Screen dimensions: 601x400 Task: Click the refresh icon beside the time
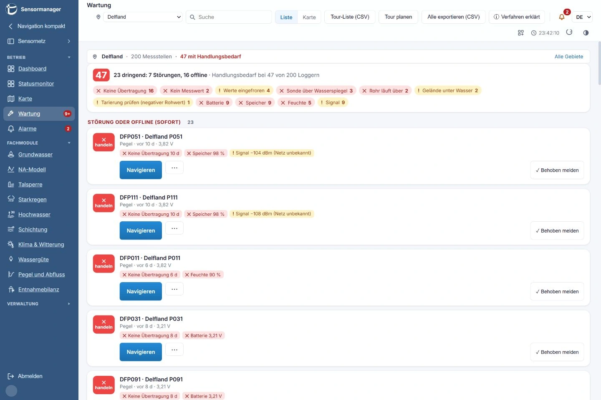click(569, 32)
